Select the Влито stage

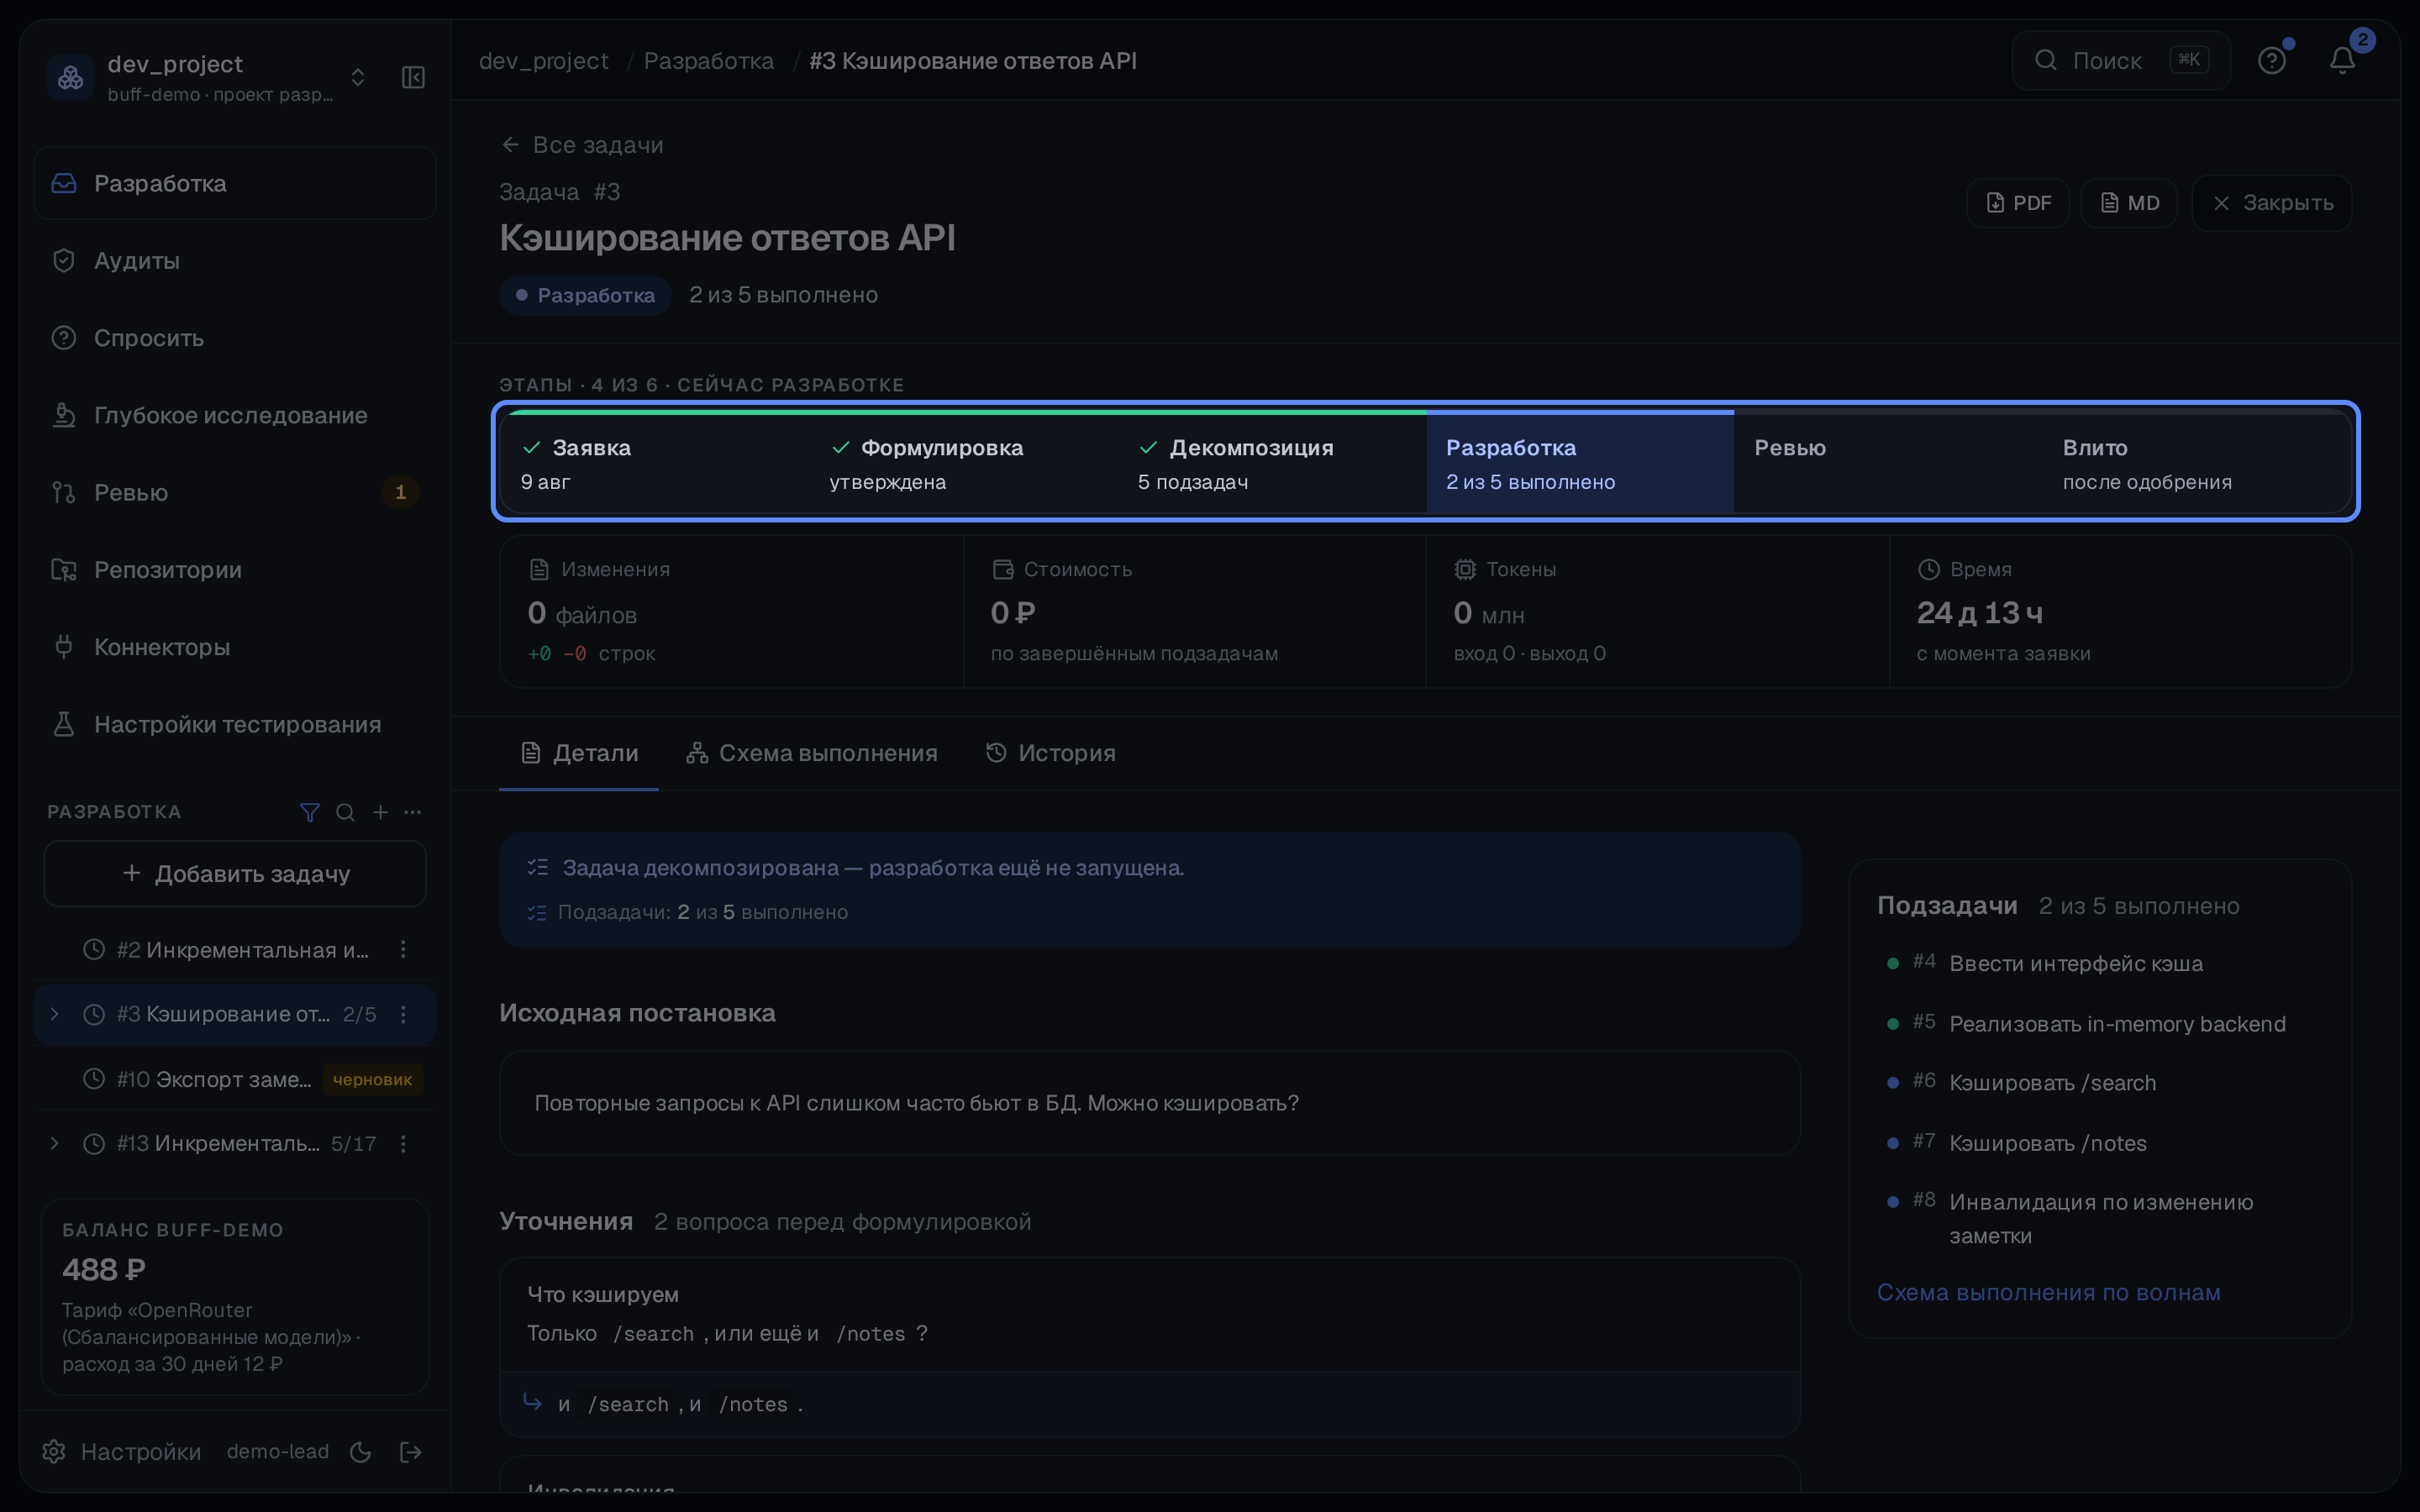(x=2198, y=463)
